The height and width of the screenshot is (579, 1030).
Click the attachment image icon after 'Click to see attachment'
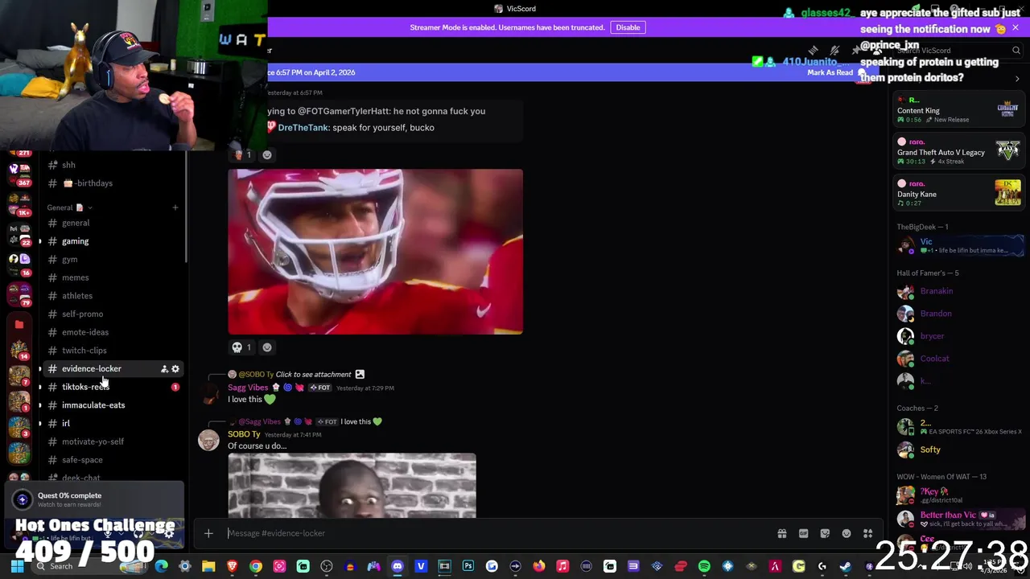pos(360,374)
